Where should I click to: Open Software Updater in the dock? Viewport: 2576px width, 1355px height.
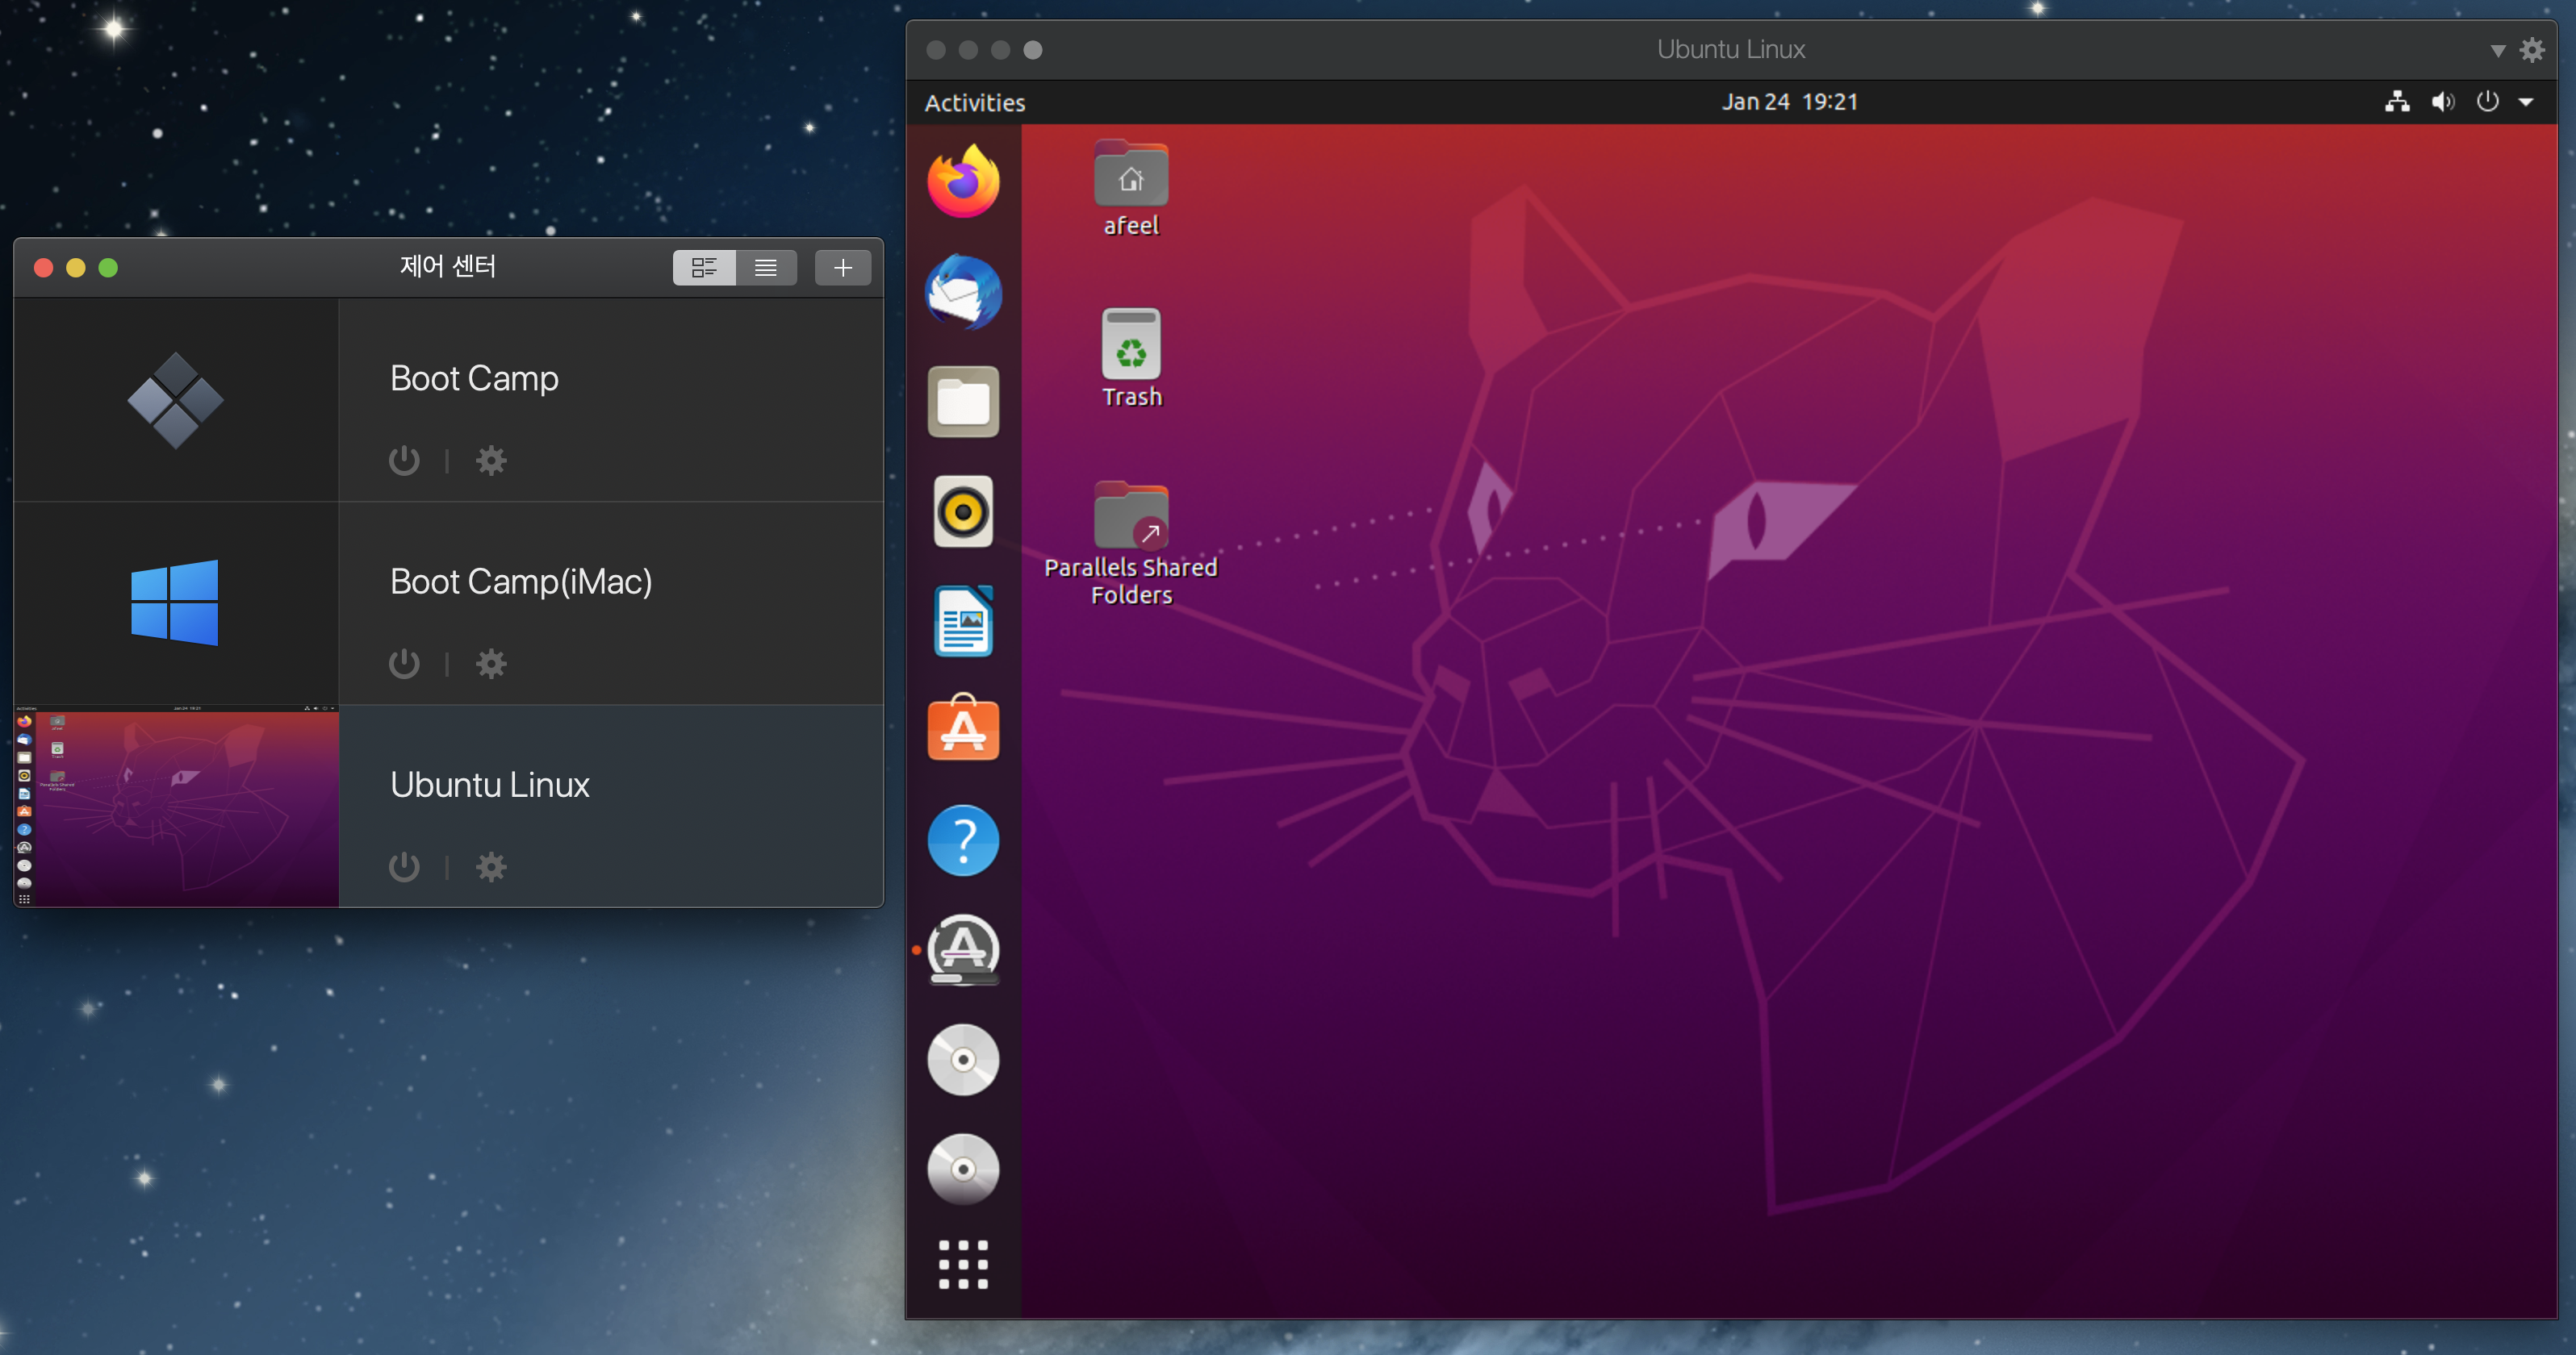click(x=963, y=949)
